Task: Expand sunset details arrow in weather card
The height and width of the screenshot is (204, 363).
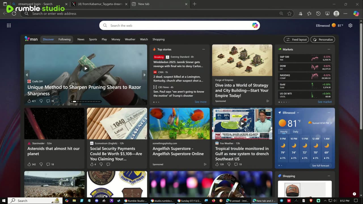Action: point(331,123)
